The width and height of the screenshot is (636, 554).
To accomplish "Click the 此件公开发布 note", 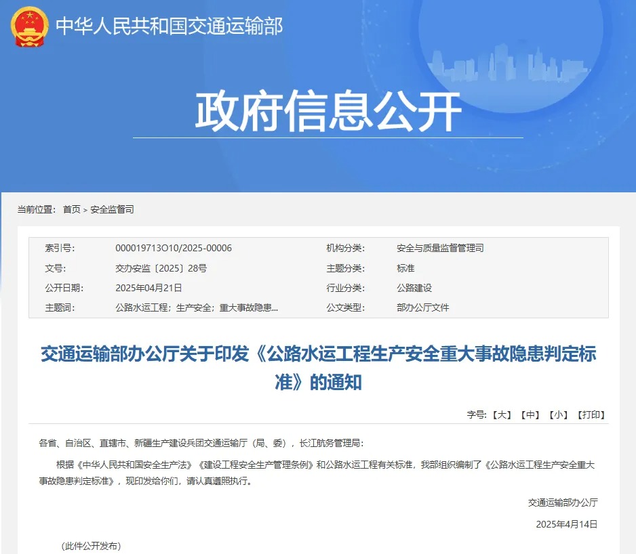I will [x=91, y=546].
